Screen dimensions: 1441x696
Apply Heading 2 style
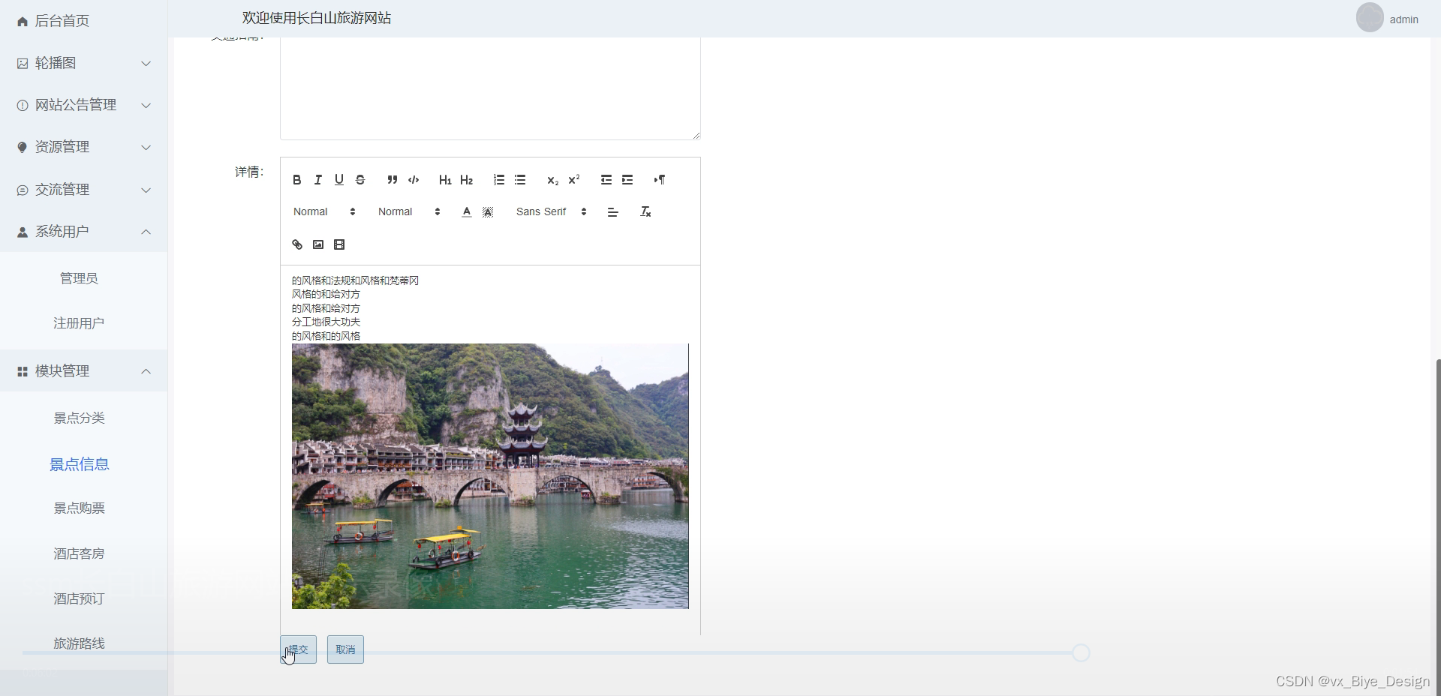click(x=466, y=180)
